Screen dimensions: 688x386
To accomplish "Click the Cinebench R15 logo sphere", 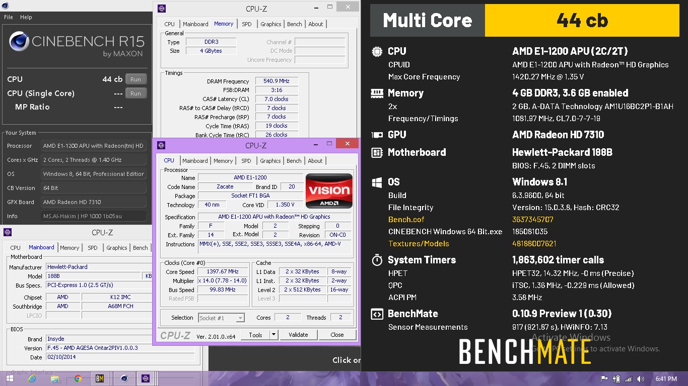I will pos(19,41).
